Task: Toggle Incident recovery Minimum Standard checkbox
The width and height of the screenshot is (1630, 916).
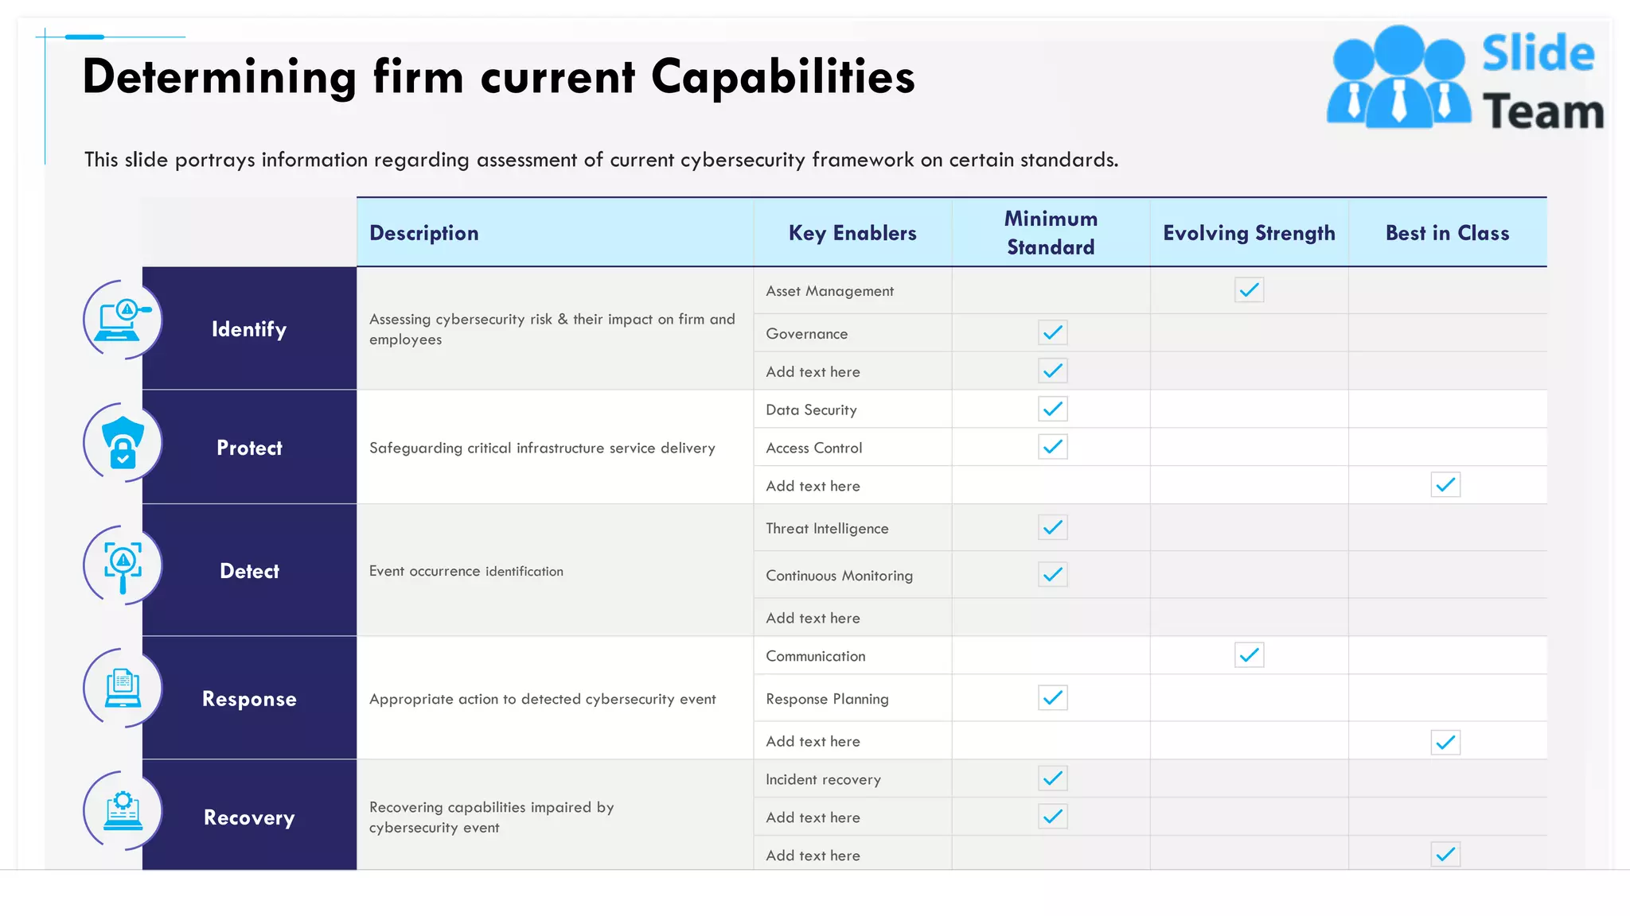Action: click(1052, 778)
